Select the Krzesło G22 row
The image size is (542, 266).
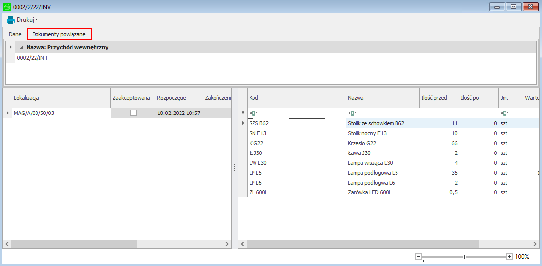click(x=362, y=143)
